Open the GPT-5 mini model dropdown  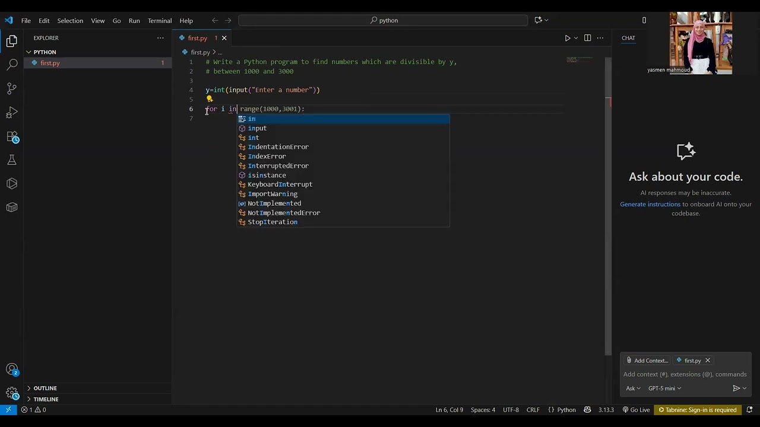pyautogui.click(x=664, y=388)
